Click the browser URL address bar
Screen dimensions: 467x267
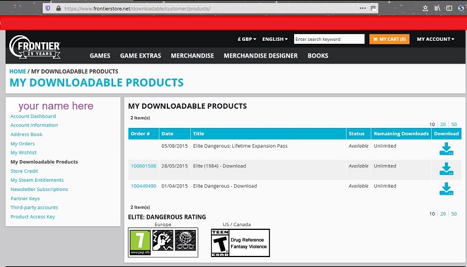click(209, 9)
